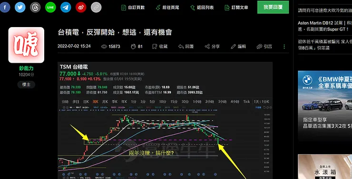The width and height of the screenshot is (352, 179).
Task: Jump to page bottom via 前往頁尾
Action: pyautogui.click(x=167, y=8)
